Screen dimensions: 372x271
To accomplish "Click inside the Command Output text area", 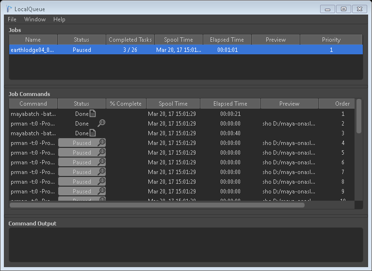I will tap(186, 245).
